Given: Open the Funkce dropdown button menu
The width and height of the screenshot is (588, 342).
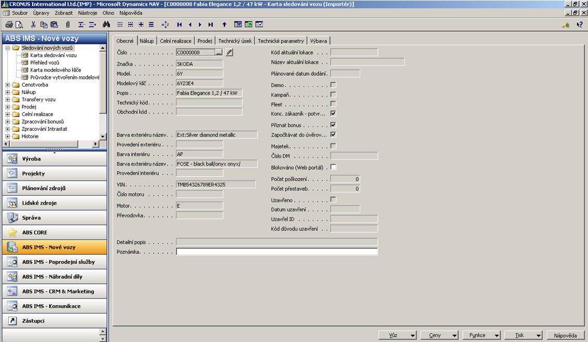Looking at the screenshot, I should pyautogui.click(x=481, y=335).
